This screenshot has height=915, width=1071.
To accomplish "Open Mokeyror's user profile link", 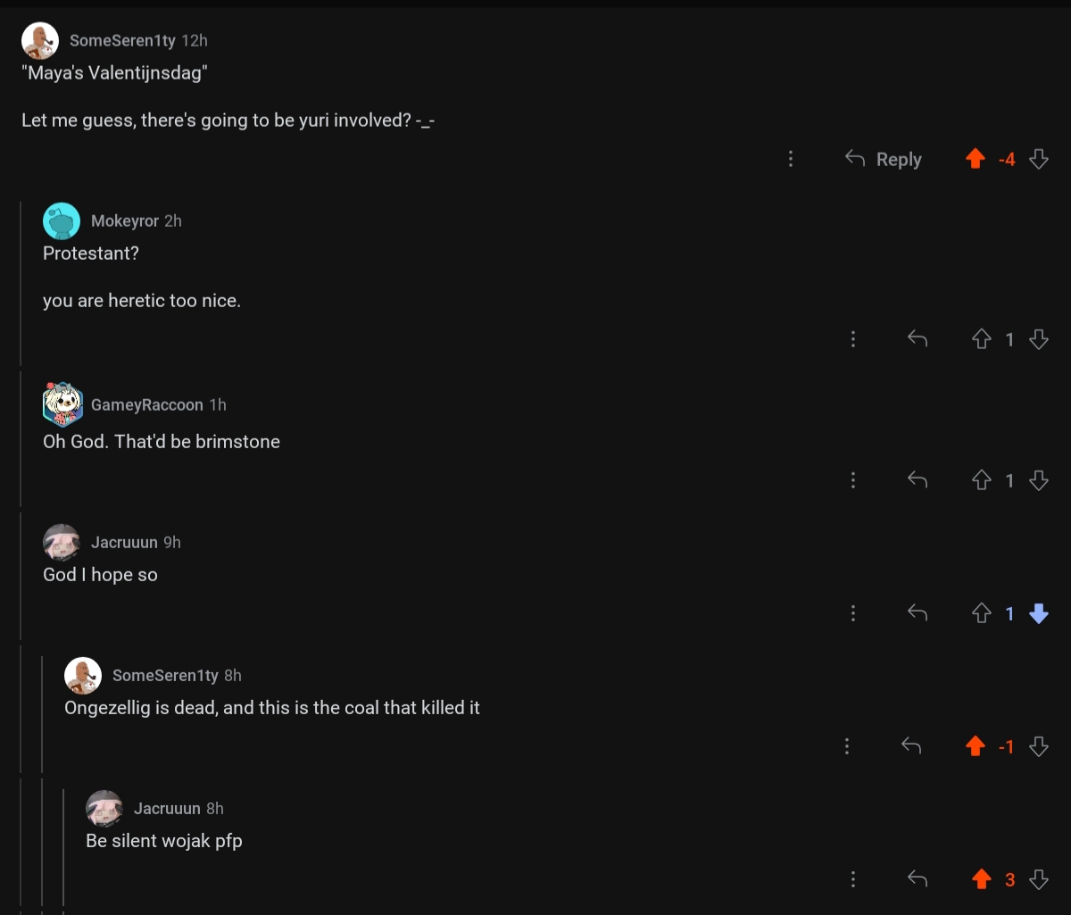I will [x=125, y=220].
